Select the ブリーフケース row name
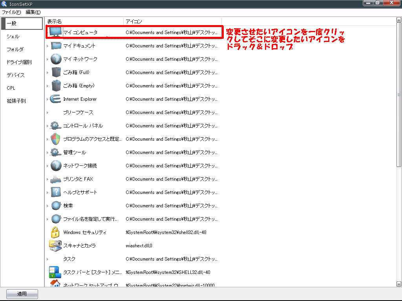402x301 pixels. 78,112
